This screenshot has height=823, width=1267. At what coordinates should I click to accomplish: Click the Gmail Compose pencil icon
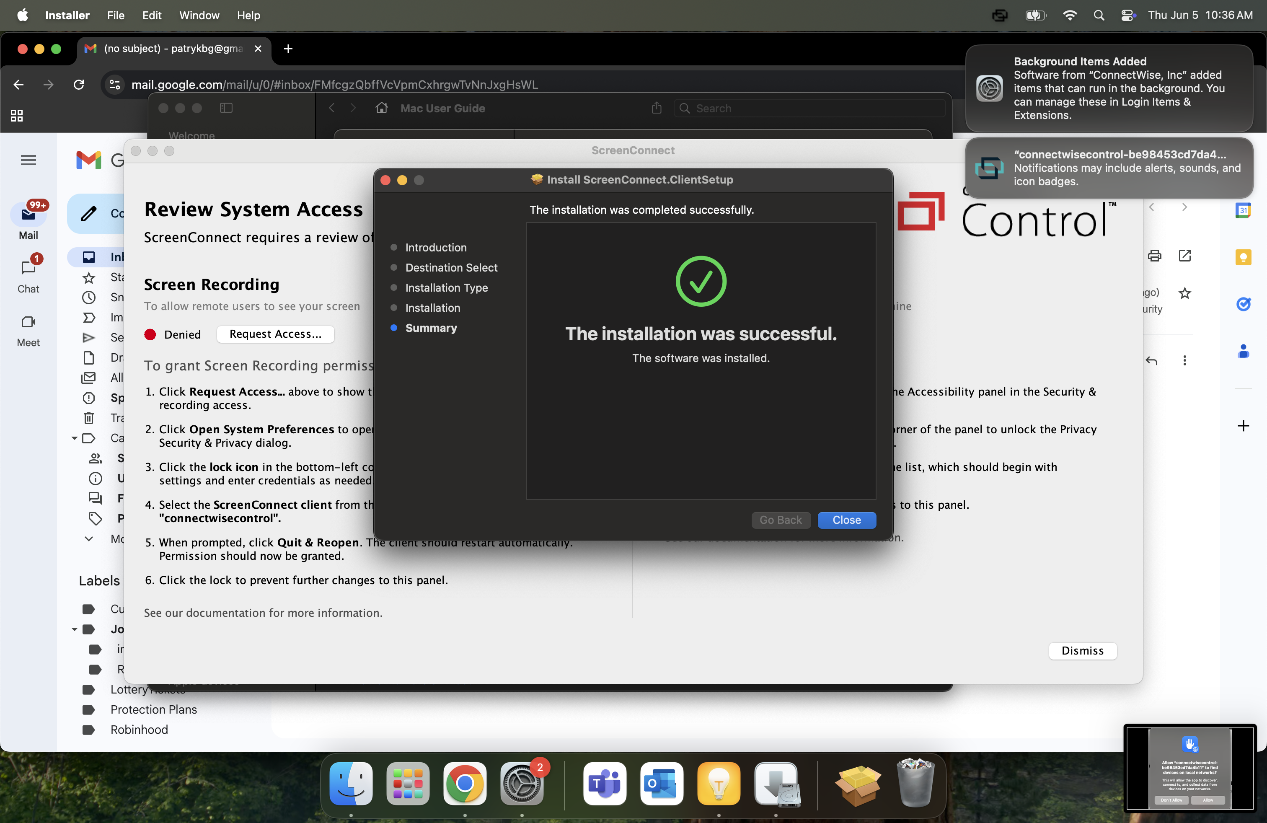89,213
